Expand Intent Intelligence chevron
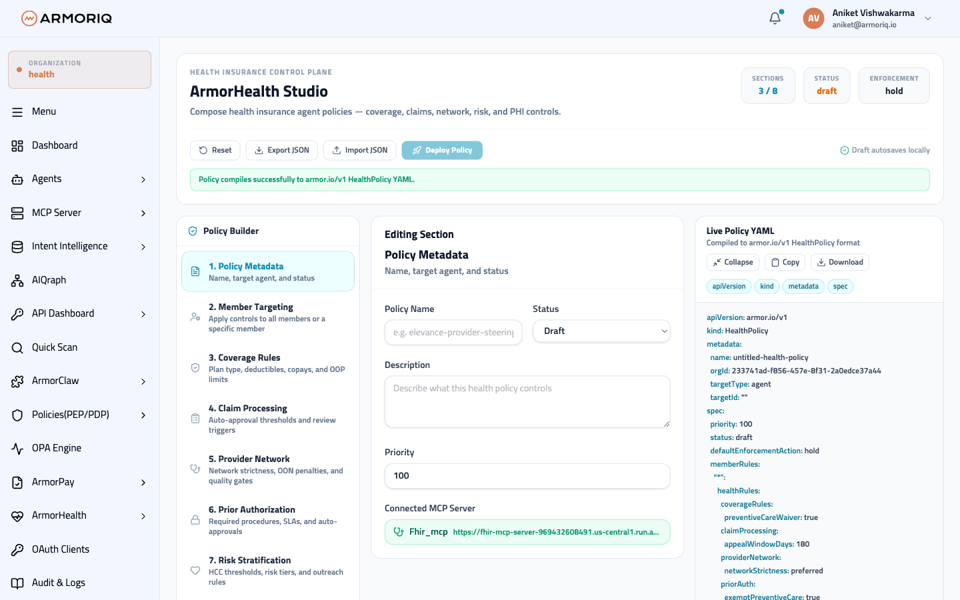Image resolution: width=960 pixels, height=600 pixels. click(x=143, y=247)
